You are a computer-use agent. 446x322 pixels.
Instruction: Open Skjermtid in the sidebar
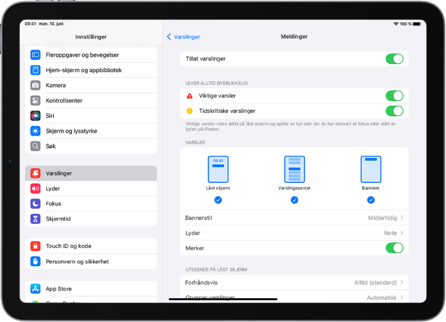(91, 219)
